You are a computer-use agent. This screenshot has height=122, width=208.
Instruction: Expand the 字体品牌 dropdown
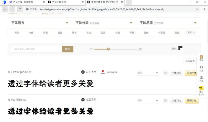tap(195, 23)
